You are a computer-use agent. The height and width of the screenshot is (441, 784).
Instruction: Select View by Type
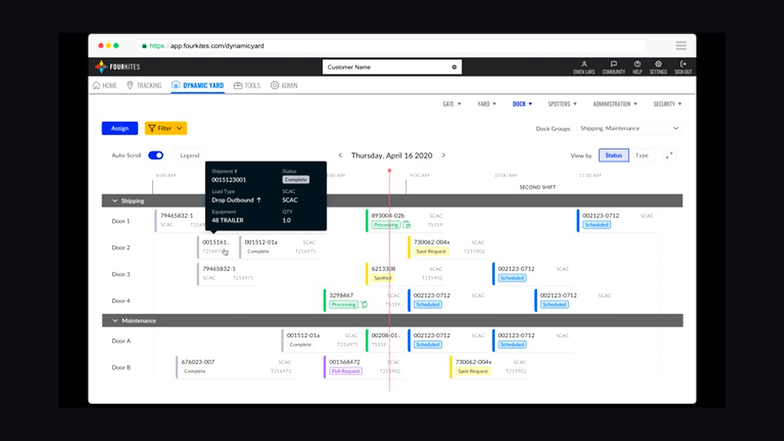point(642,155)
